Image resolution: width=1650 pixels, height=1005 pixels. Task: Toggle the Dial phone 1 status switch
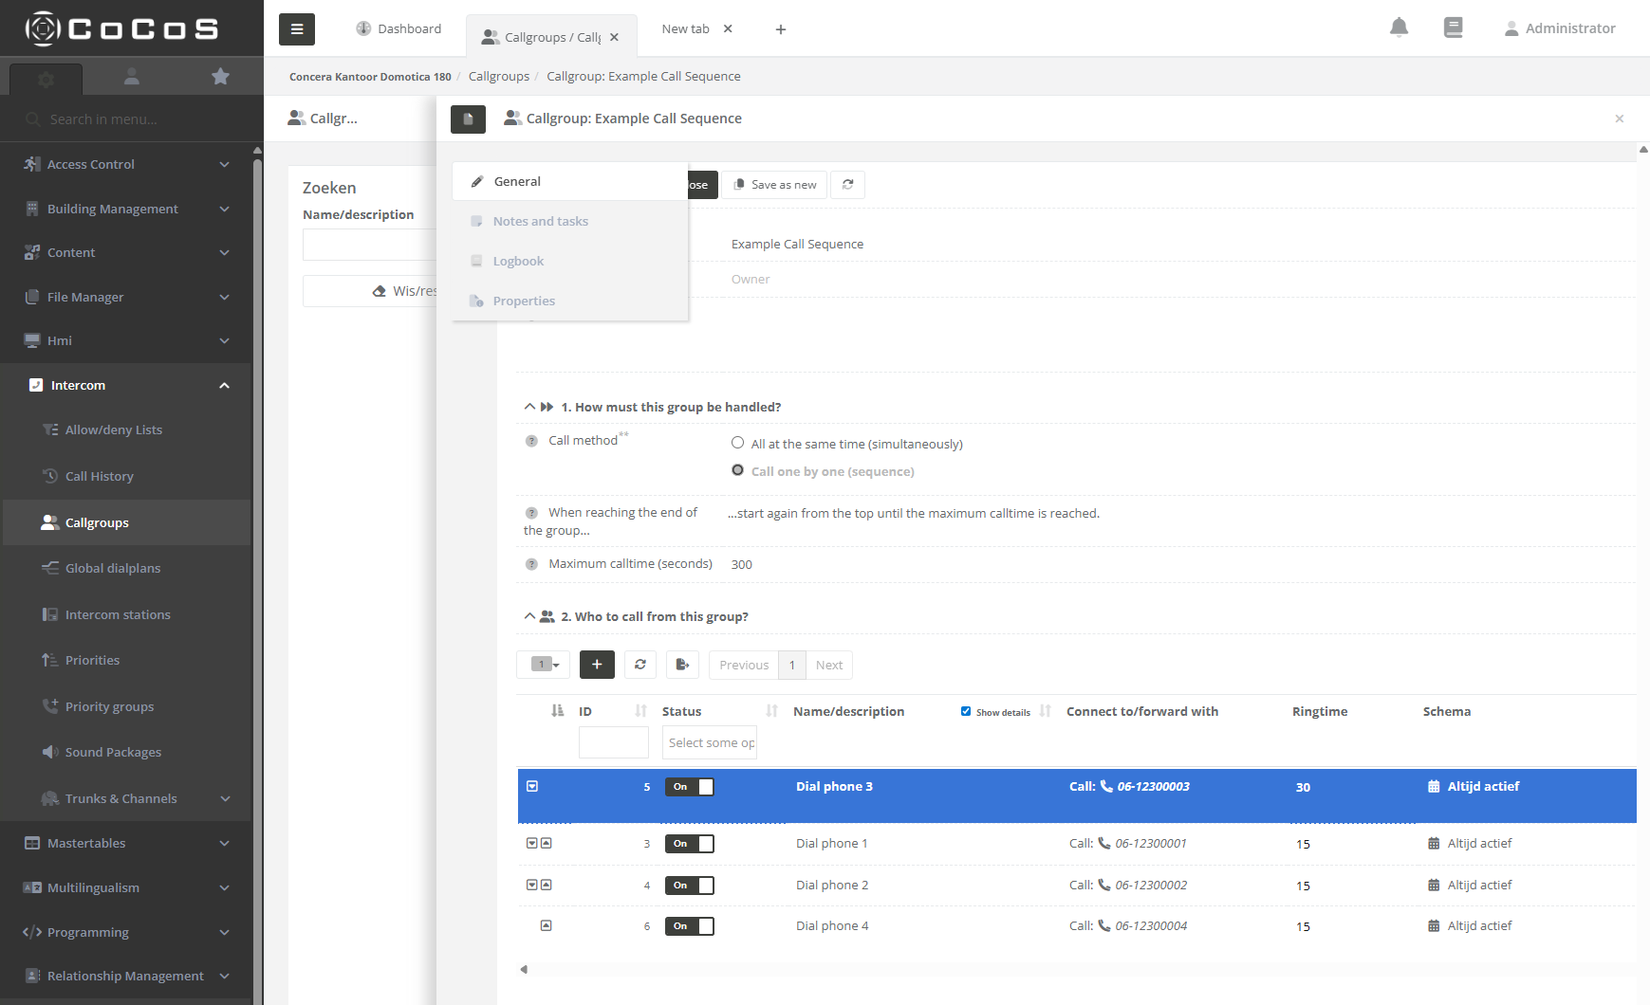[690, 844]
